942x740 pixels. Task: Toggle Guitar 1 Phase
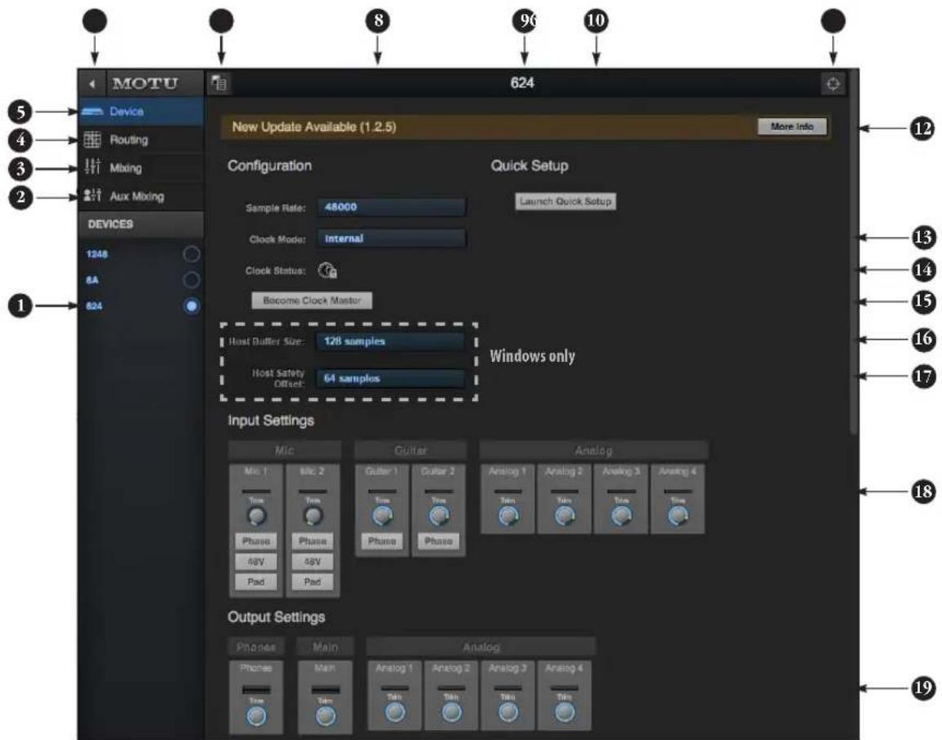point(382,541)
